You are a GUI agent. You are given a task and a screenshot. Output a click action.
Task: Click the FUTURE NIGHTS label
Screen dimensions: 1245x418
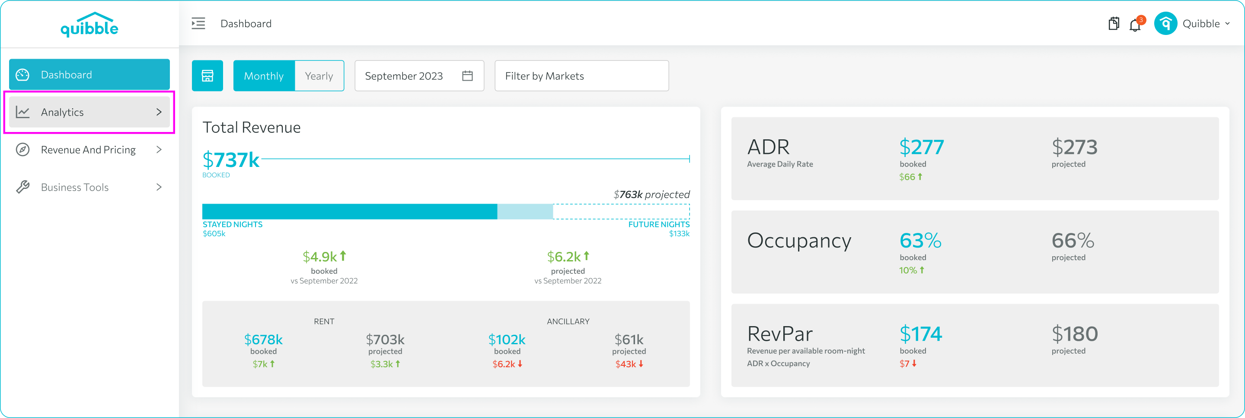pos(659,224)
